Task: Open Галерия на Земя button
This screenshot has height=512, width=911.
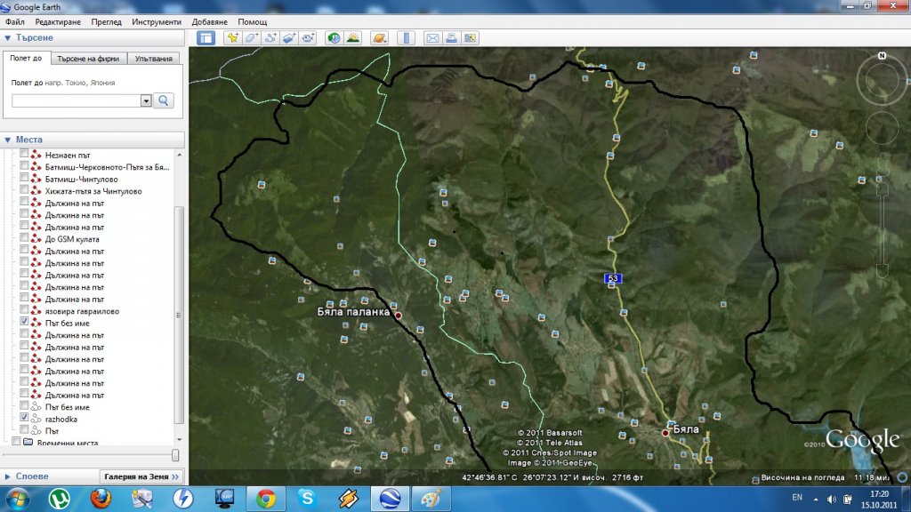Action: [141, 476]
